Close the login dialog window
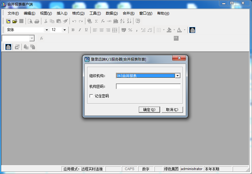252x174 pixels. point(179,59)
